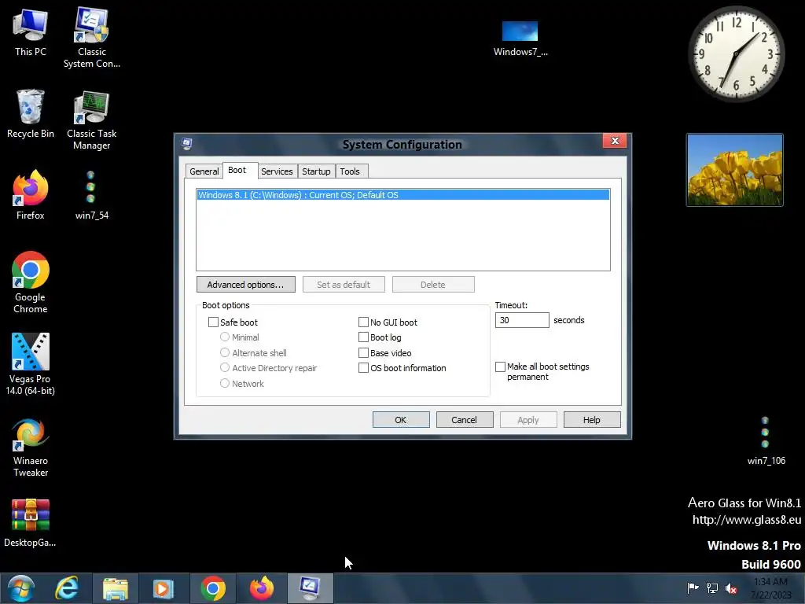
Task: Click the Timeout seconds input field
Action: pos(522,320)
